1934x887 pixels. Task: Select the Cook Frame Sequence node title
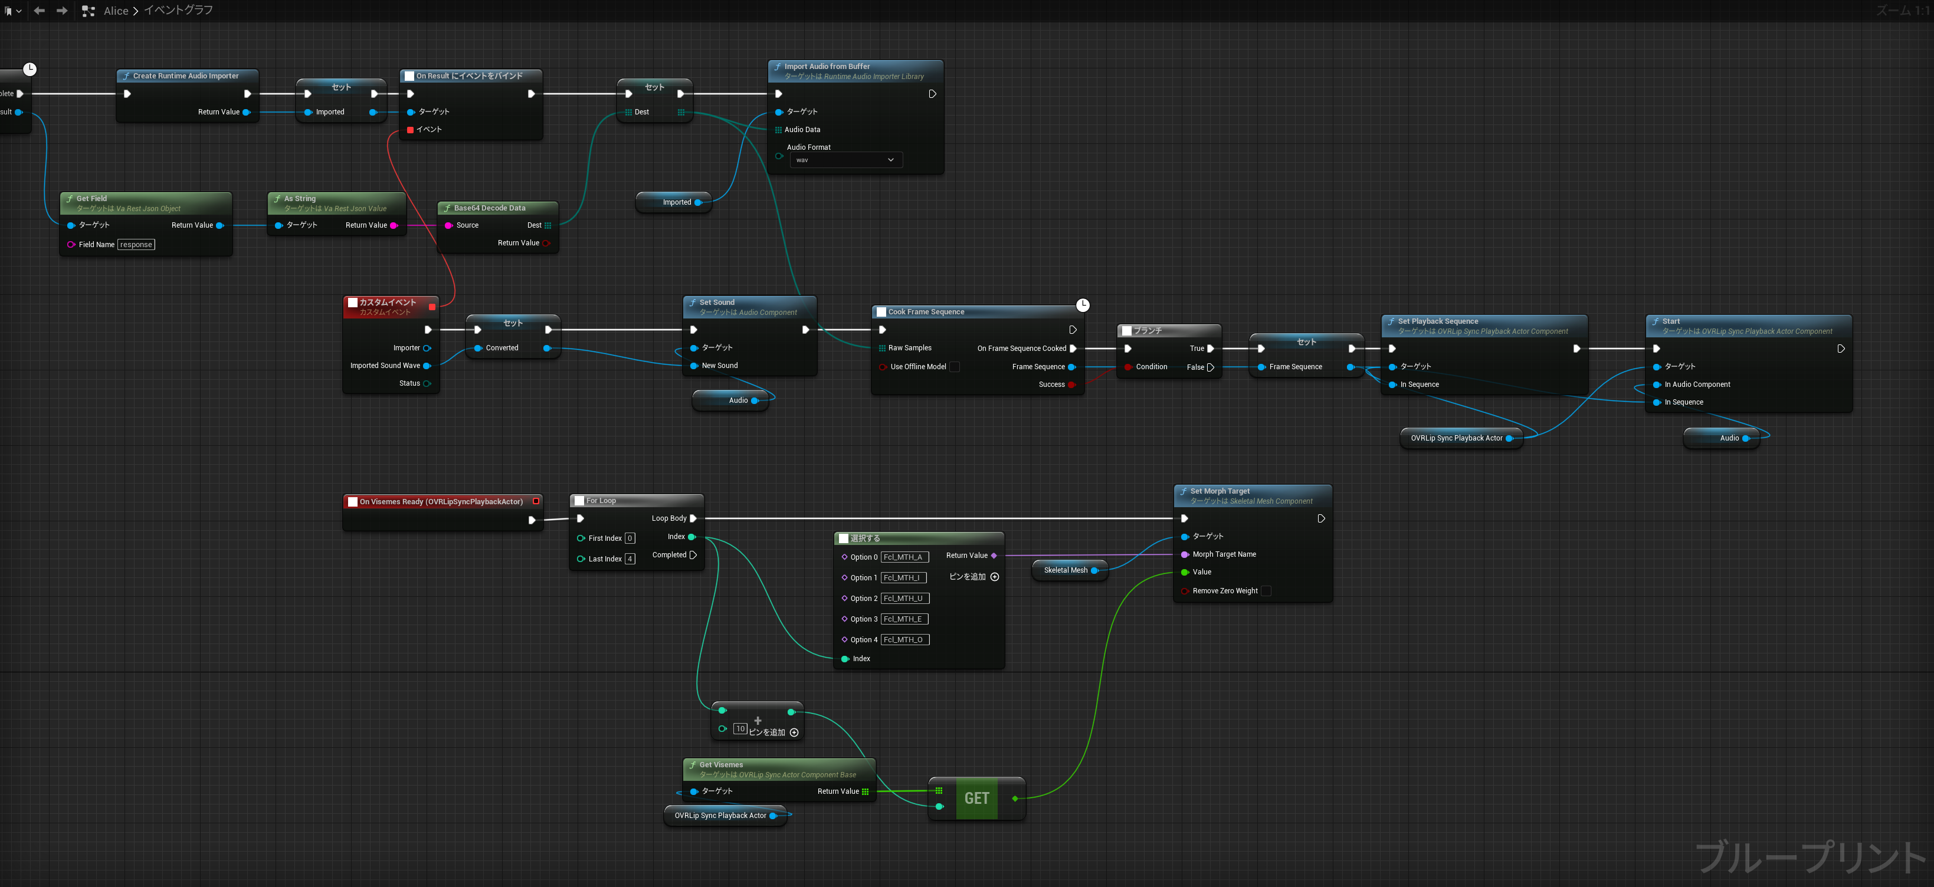[x=926, y=312]
